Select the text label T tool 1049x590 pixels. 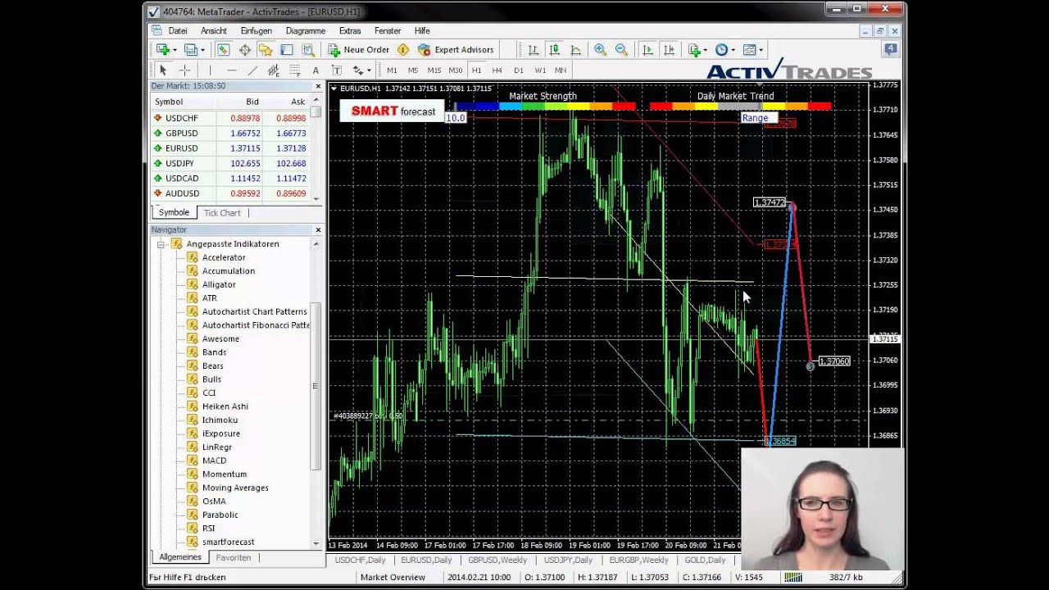click(x=336, y=70)
